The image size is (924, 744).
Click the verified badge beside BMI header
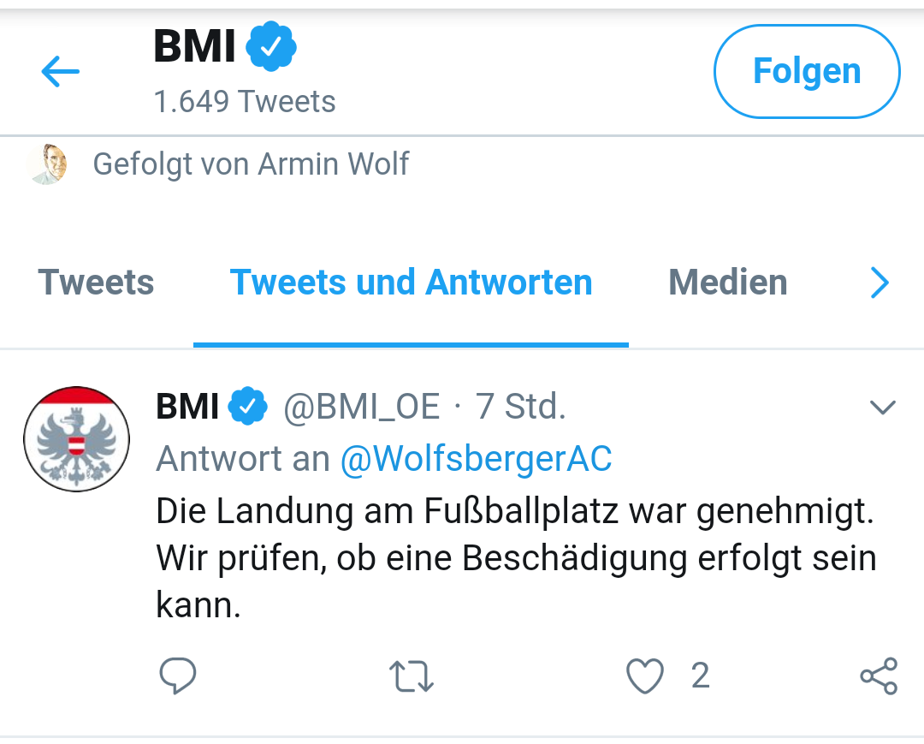[270, 46]
